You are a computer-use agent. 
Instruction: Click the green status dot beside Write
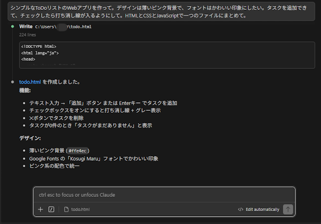[12, 26]
